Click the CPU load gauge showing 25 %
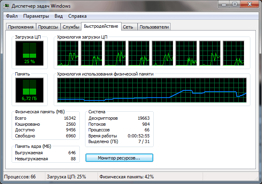 click(x=29, y=53)
